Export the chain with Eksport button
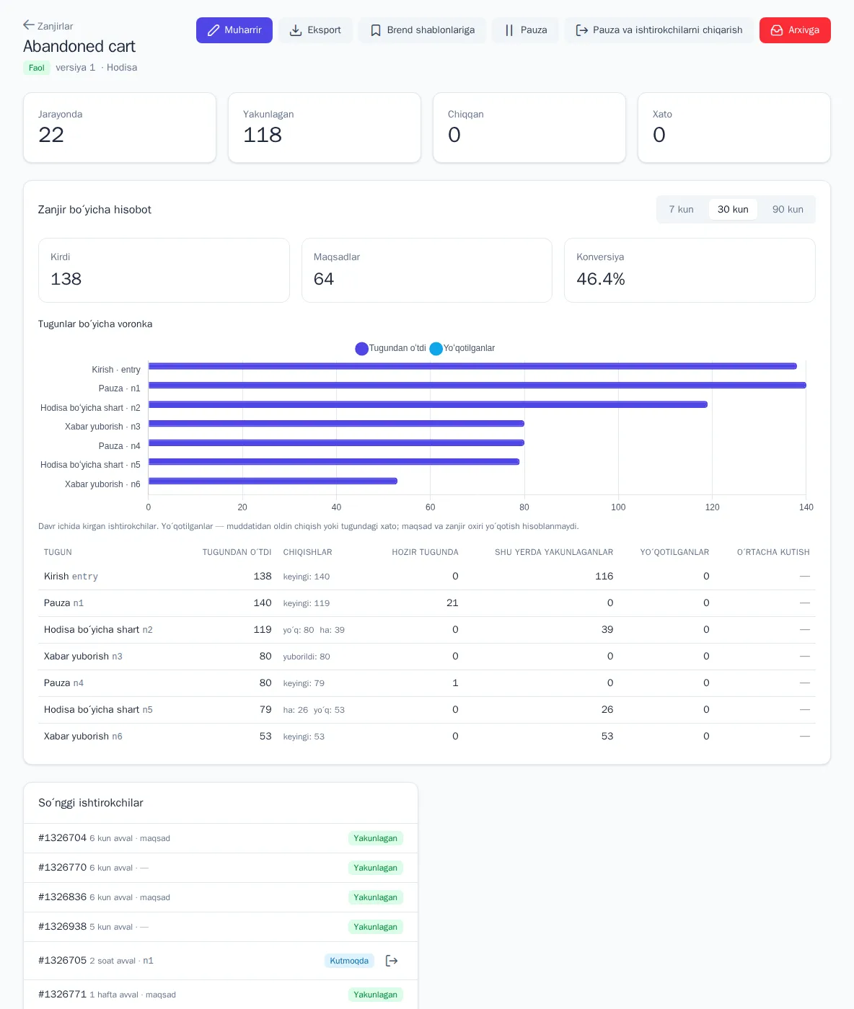The height and width of the screenshot is (1009, 854). (315, 30)
